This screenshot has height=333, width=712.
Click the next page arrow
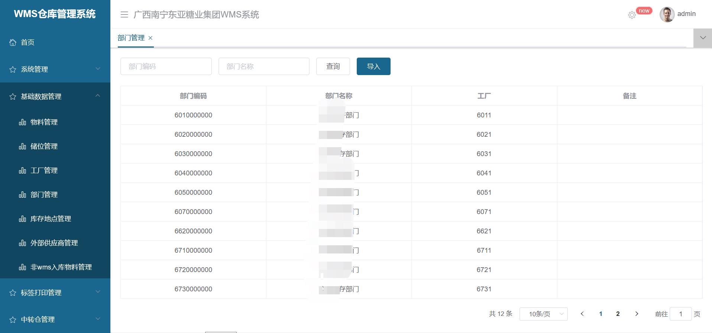[637, 314]
